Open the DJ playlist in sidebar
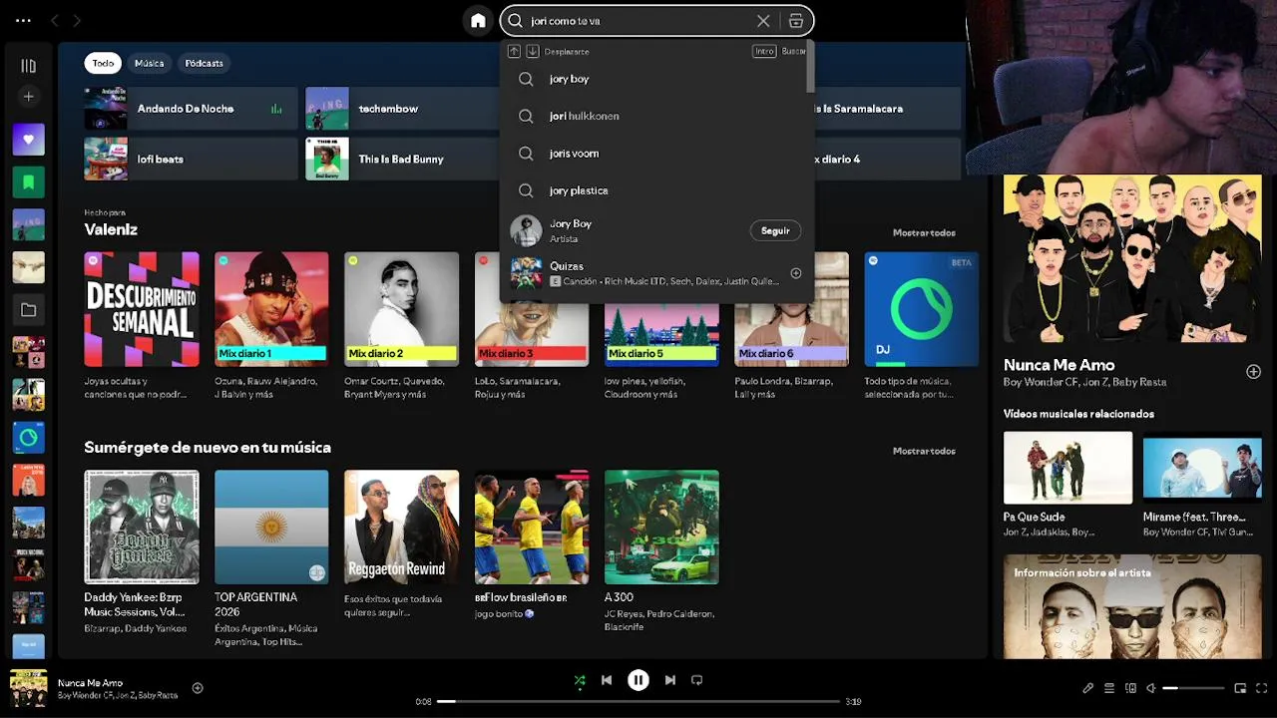This screenshot has width=1277, height=718. [x=28, y=438]
